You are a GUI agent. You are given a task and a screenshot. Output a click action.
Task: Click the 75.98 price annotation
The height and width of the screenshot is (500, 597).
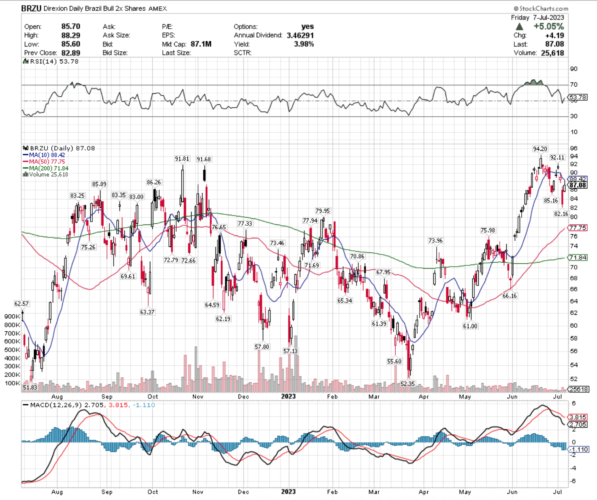point(488,230)
